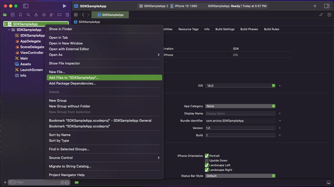Open the Find navigator magnifier icon
Viewport: 334px width, 187px height.
coord(28,15)
